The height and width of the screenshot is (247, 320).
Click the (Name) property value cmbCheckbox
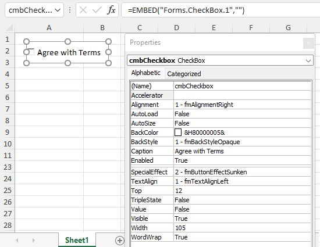[x=242, y=86]
